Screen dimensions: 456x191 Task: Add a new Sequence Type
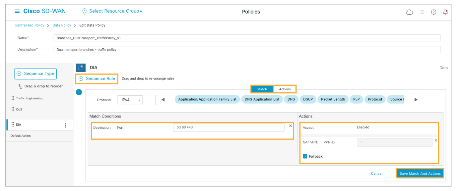pos(35,73)
